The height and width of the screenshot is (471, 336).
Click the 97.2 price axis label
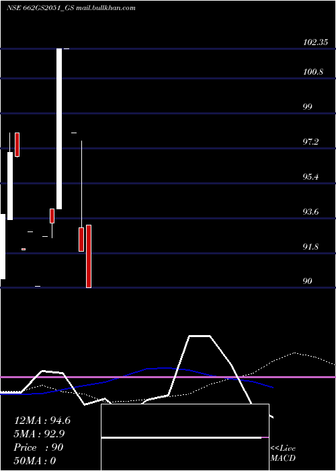pos(310,142)
